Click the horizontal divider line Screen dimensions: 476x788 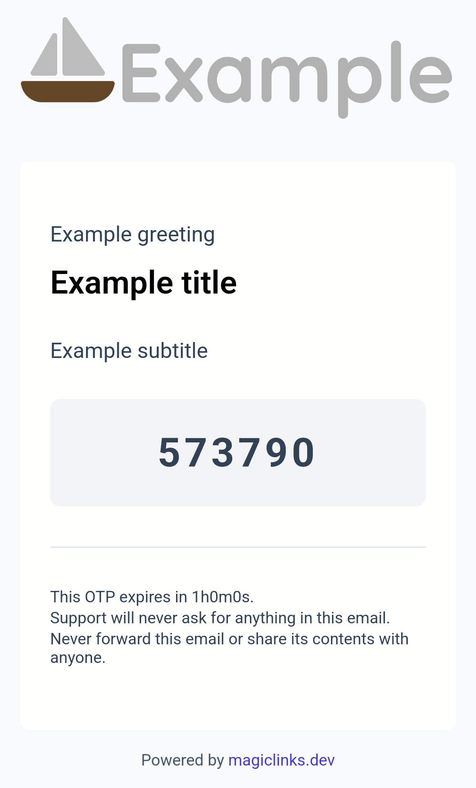238,547
